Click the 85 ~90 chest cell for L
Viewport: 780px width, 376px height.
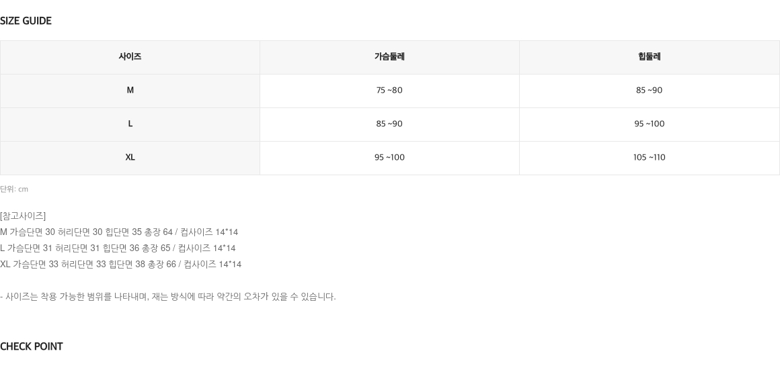pyautogui.click(x=389, y=124)
